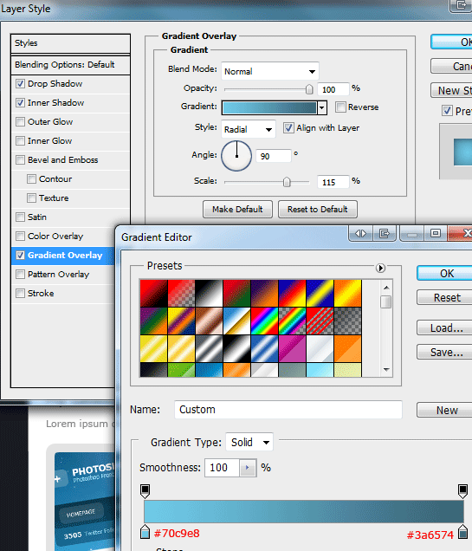Click the Reset to Default button
This screenshot has height=551, width=472.
click(x=318, y=210)
